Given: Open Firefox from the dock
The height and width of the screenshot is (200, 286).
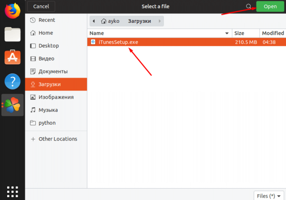Looking at the screenshot, I should tap(12, 11).
